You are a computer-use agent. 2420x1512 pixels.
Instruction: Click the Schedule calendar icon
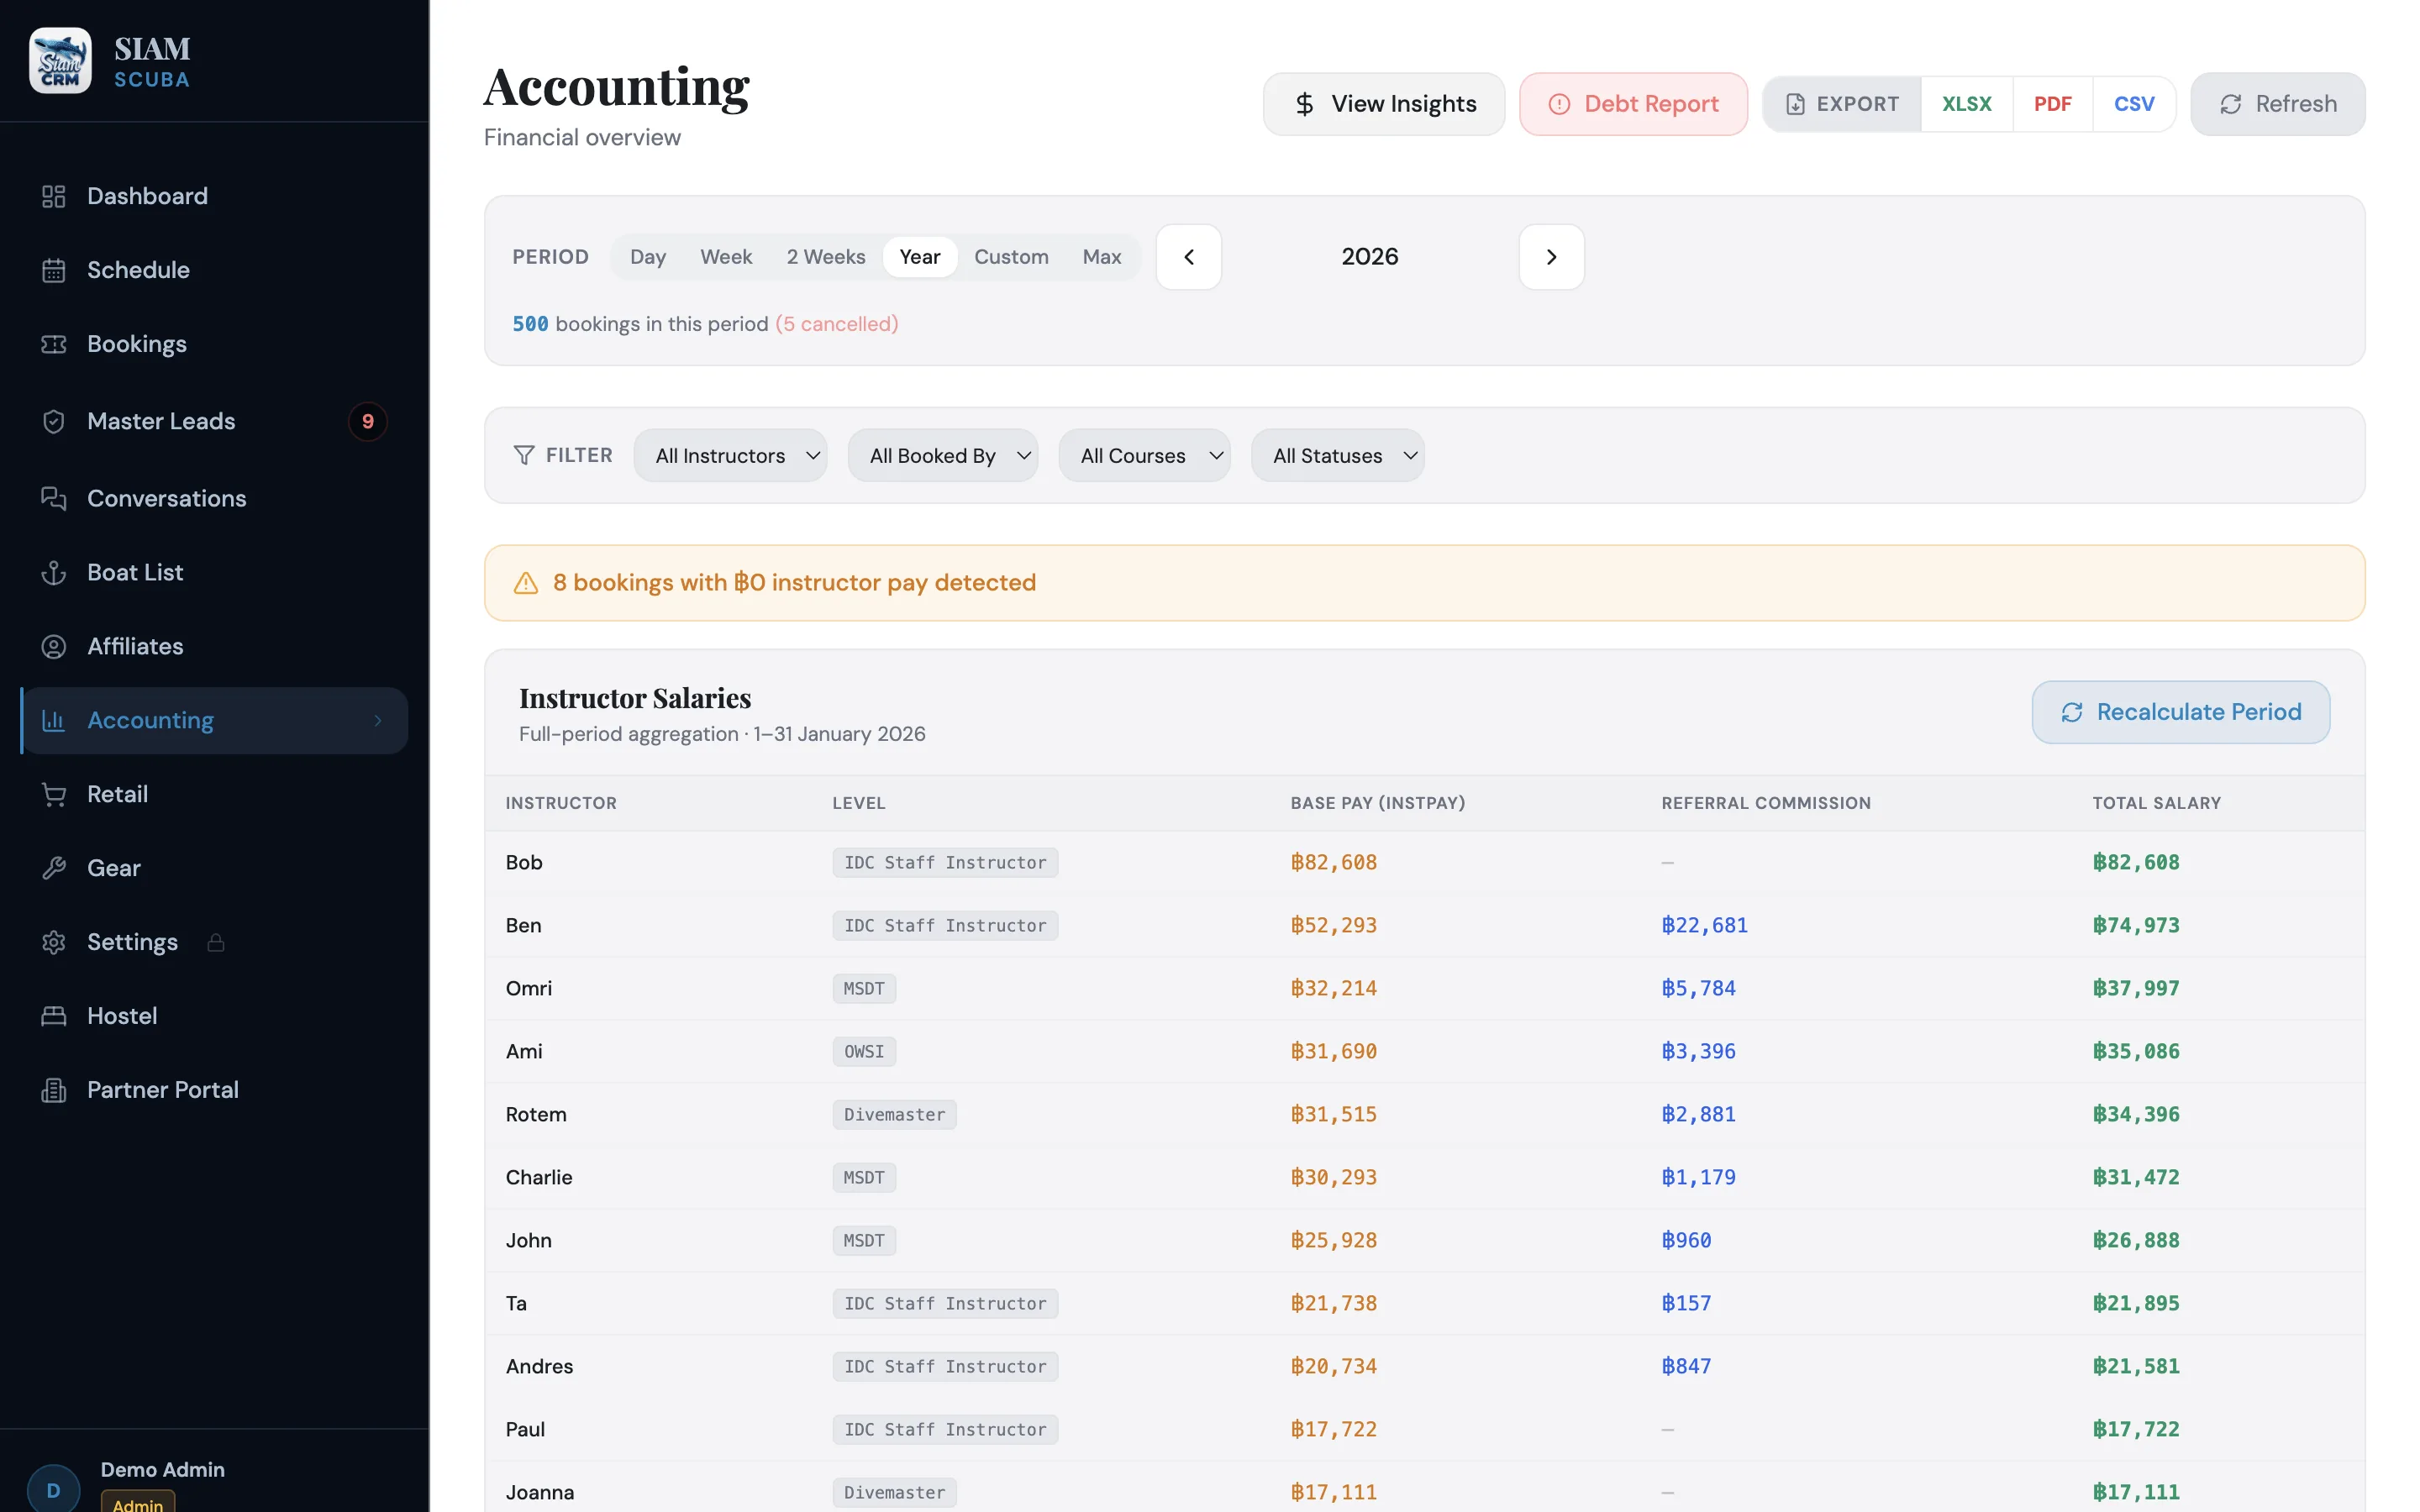pyautogui.click(x=54, y=270)
